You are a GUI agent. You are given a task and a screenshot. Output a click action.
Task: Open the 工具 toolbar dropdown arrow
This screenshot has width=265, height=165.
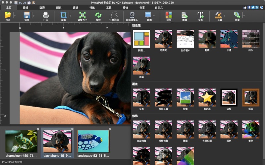pyautogui.click(x=224, y=16)
